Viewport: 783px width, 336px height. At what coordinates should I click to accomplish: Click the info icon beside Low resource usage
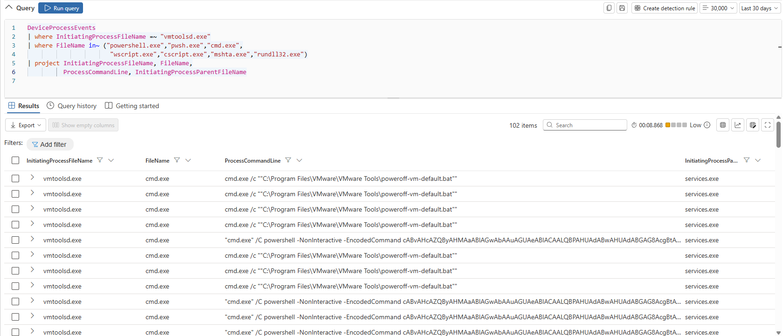(x=707, y=125)
